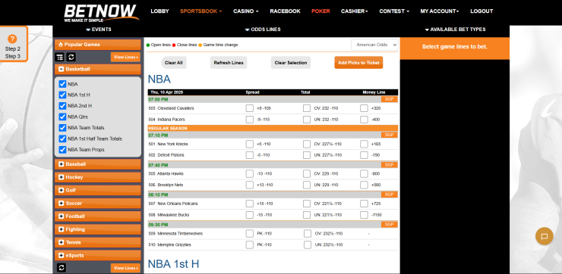Click the Clear All button
The height and width of the screenshot is (274, 562).
(173, 63)
